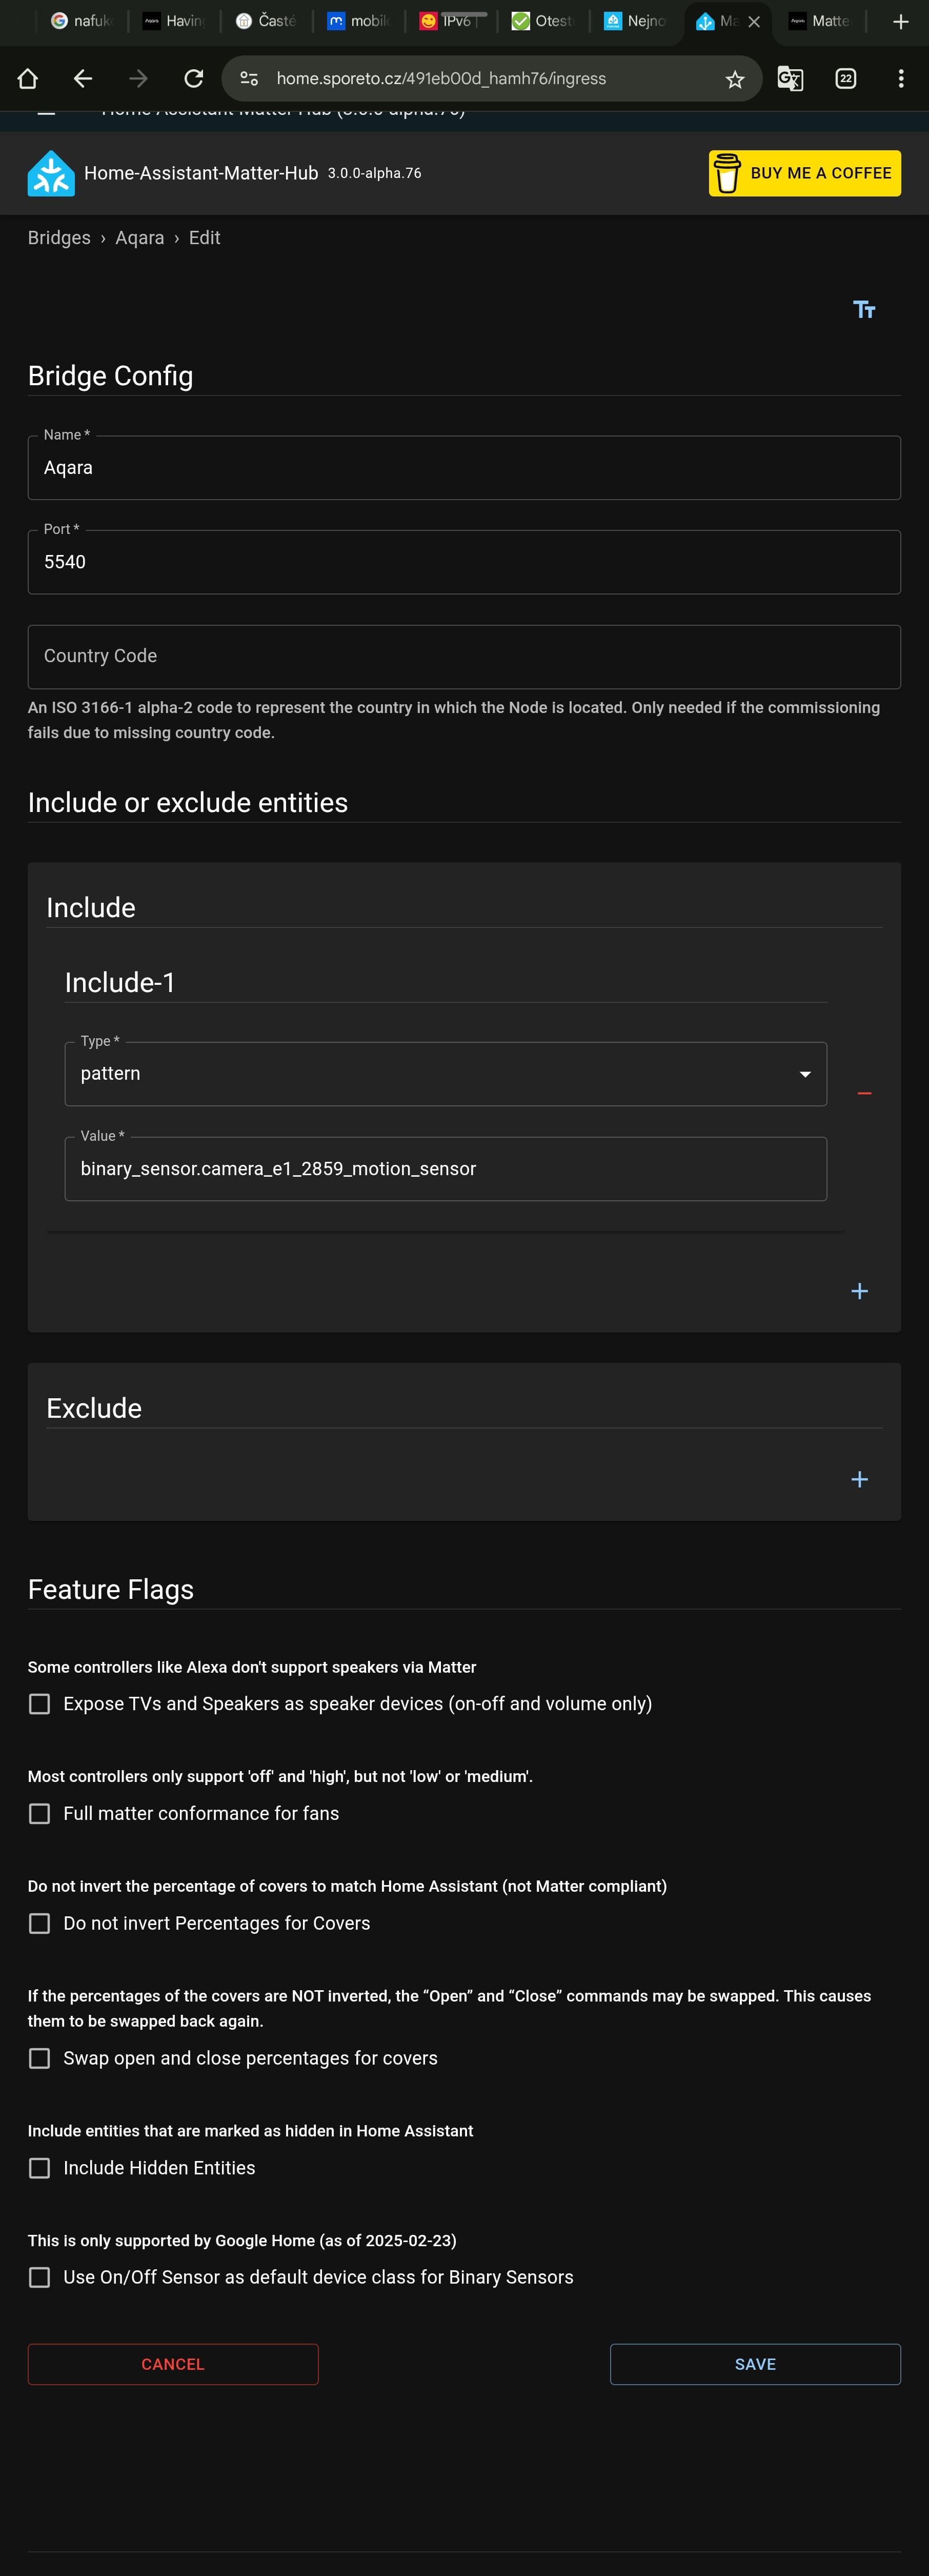Click Buy Me a Coffee button
The width and height of the screenshot is (929, 2576).
coord(805,173)
